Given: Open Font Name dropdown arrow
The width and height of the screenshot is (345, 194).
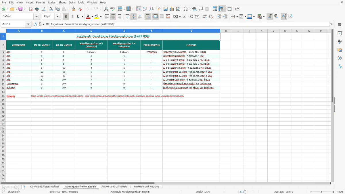Looking at the screenshot, I should (x=37, y=17).
